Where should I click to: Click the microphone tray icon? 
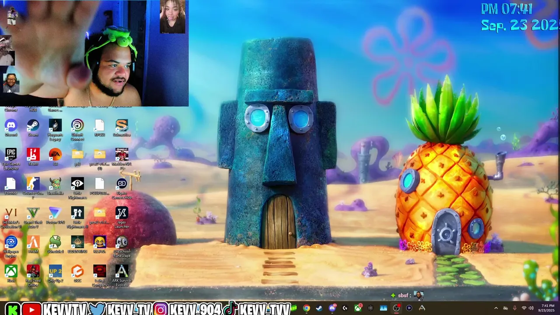pyautogui.click(x=514, y=308)
